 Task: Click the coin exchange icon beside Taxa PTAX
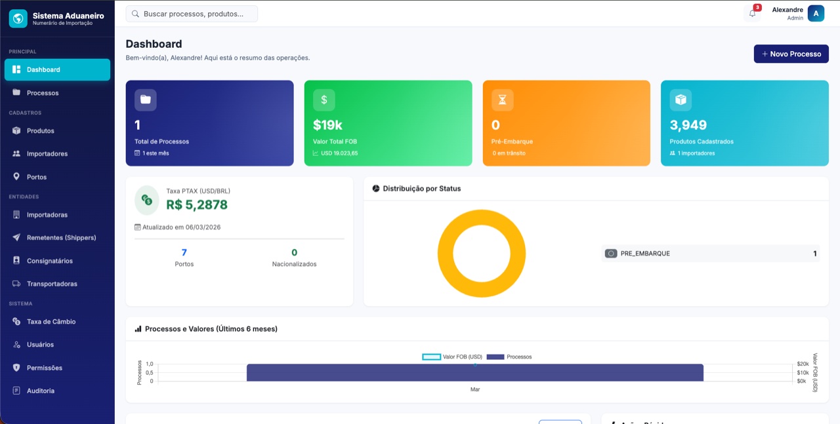click(147, 201)
